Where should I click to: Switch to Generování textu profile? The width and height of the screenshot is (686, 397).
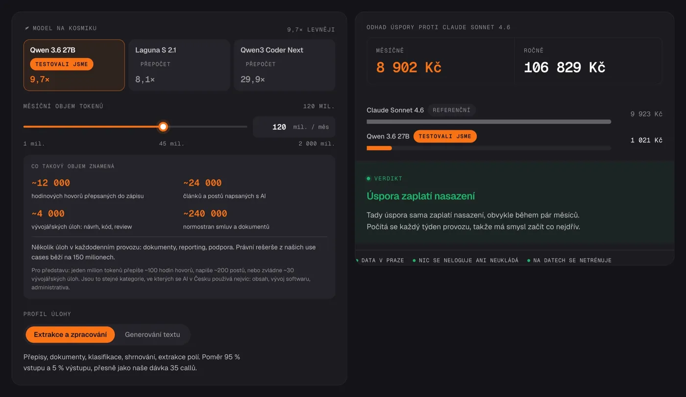coord(152,335)
